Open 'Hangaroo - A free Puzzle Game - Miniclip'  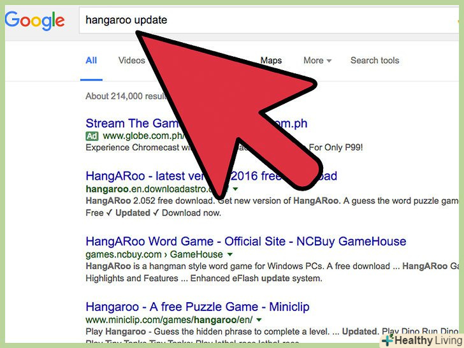(198, 307)
